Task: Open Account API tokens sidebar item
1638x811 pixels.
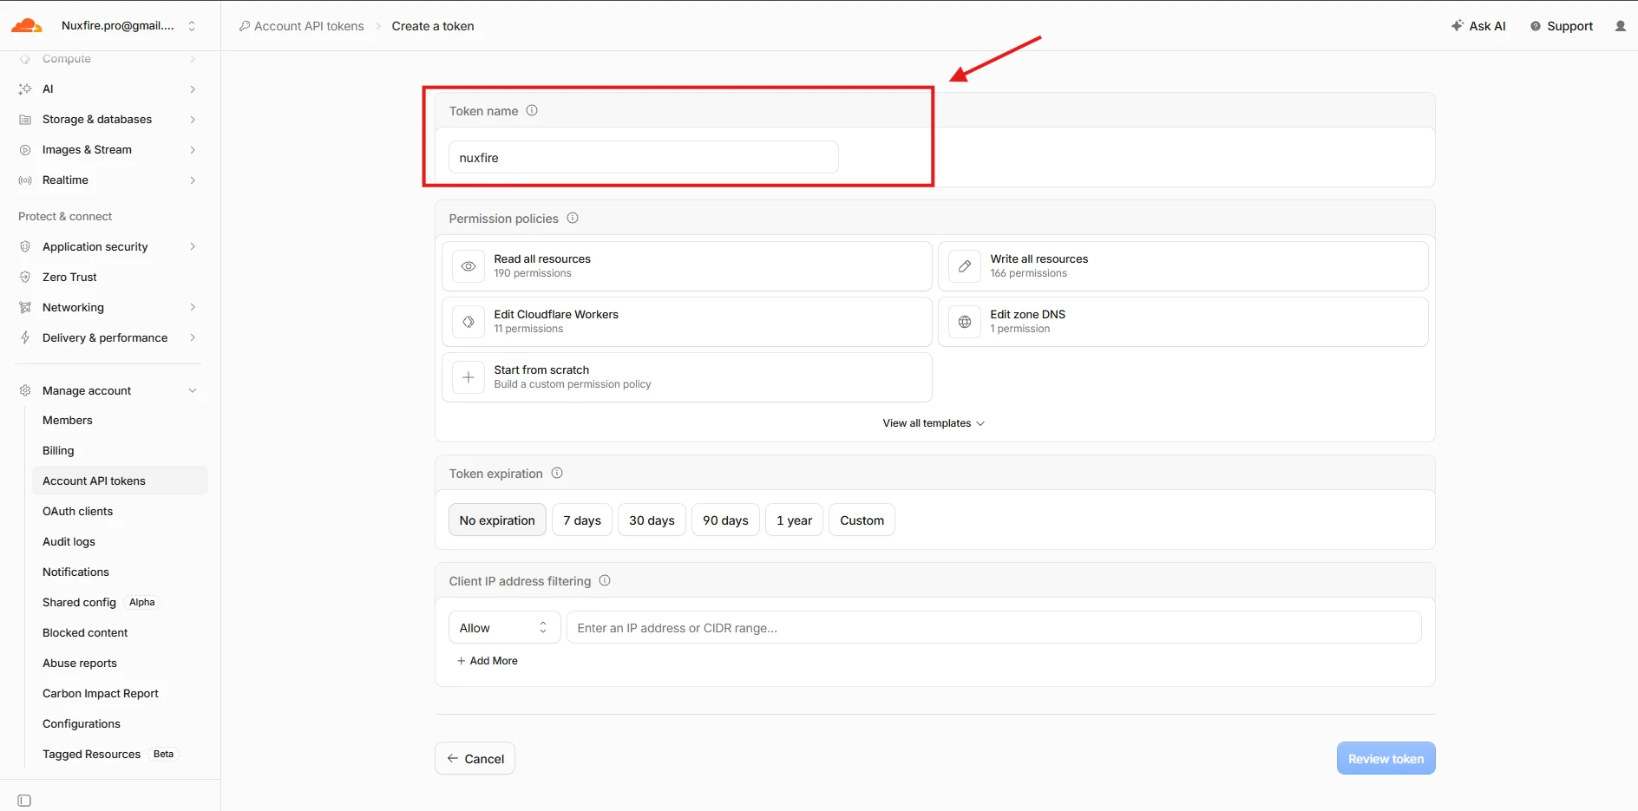Action: tap(120, 481)
